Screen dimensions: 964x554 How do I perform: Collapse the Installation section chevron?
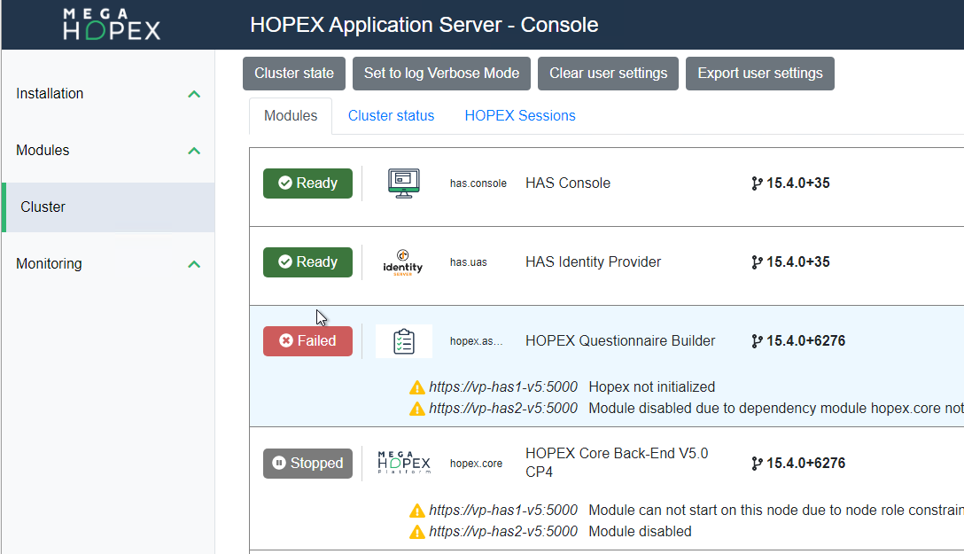coord(194,94)
